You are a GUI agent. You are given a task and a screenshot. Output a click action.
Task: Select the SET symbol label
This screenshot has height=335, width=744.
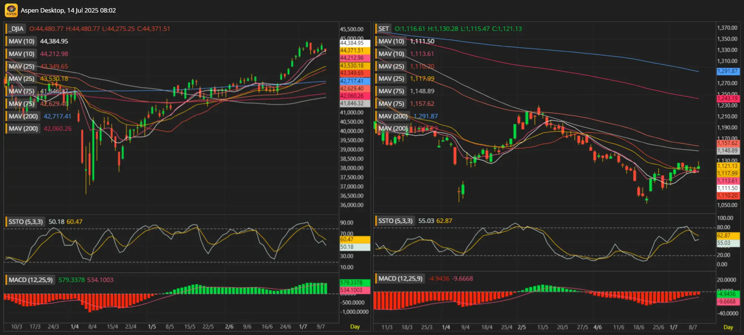[383, 29]
